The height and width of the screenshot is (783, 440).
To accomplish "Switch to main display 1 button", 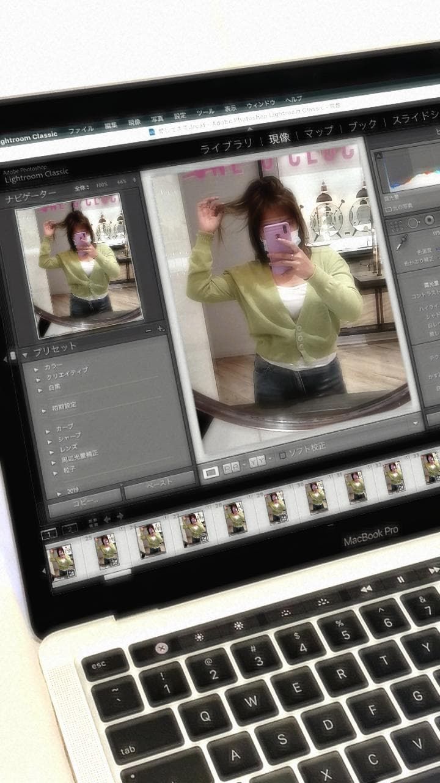I will coord(49,533).
